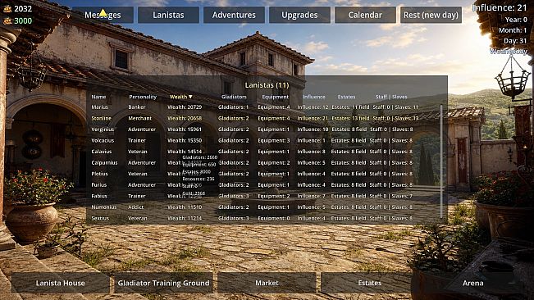Select lanista Volcacius
Screen dimensions: 534x300
coord(103,140)
